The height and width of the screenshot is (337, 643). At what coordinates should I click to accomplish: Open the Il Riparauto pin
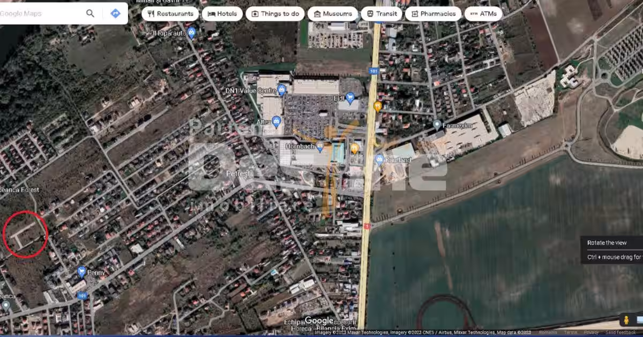(191, 33)
